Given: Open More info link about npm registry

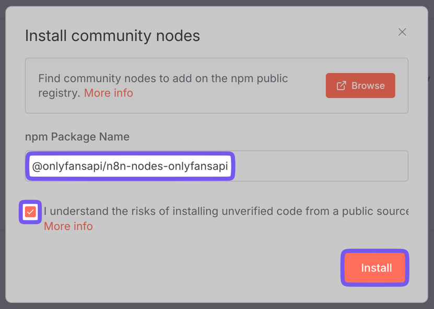Looking at the screenshot, I should 109,93.
